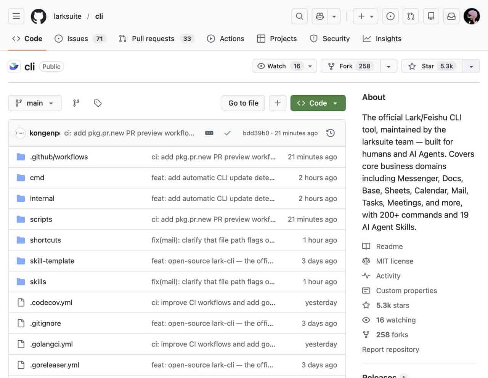
Task: Open repositories icon in top header
Action: 431,16
